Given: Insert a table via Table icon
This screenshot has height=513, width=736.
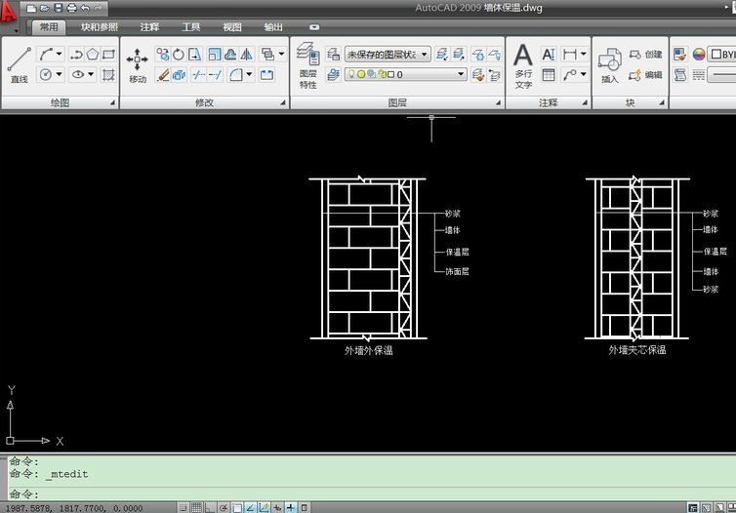Looking at the screenshot, I should (549, 74).
